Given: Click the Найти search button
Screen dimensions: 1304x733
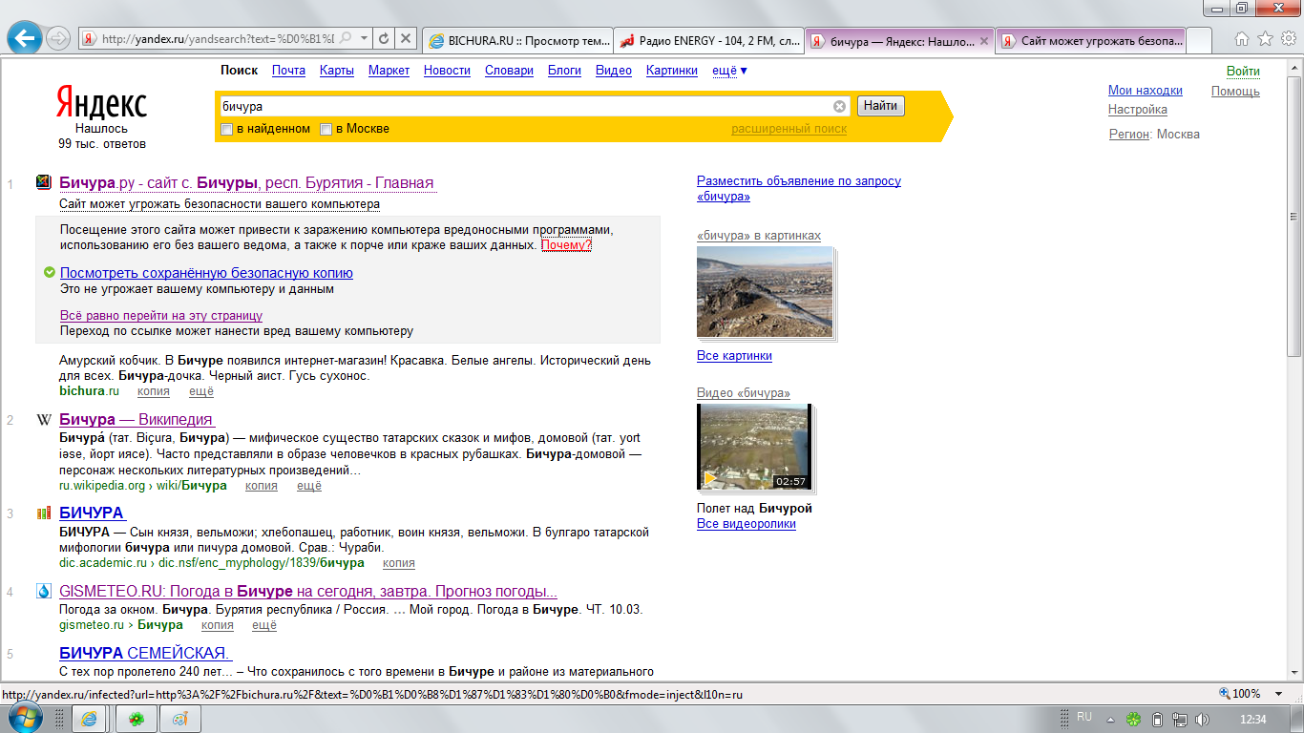Looking at the screenshot, I should 880,106.
